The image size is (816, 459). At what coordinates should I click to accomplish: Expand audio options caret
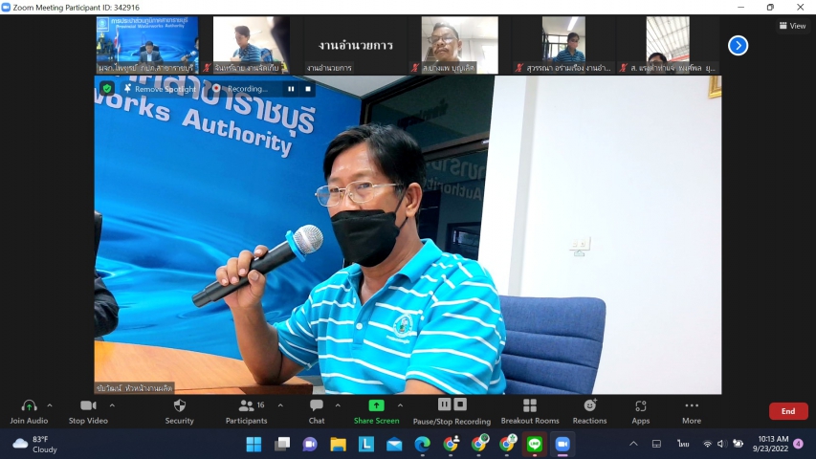pos(50,405)
